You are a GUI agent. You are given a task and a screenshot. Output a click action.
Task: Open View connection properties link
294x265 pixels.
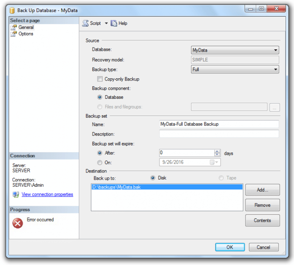(x=47, y=194)
